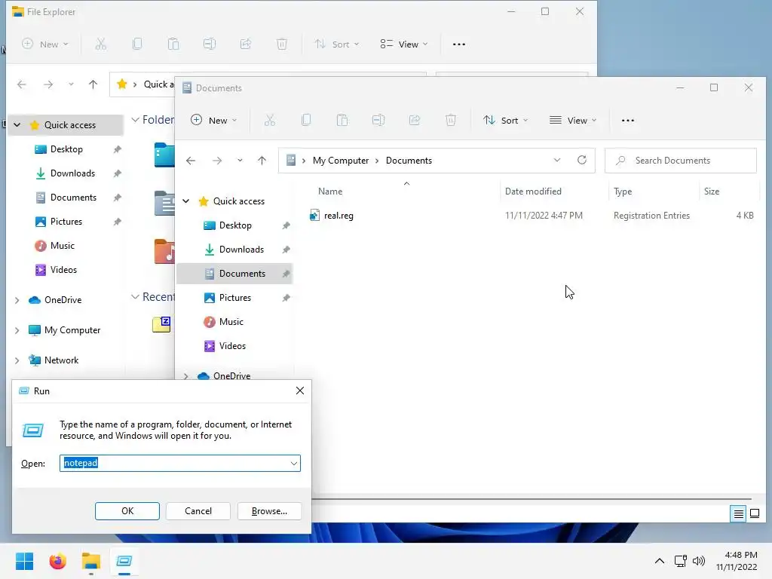Select Videos in Documents window sidebar

(235, 346)
